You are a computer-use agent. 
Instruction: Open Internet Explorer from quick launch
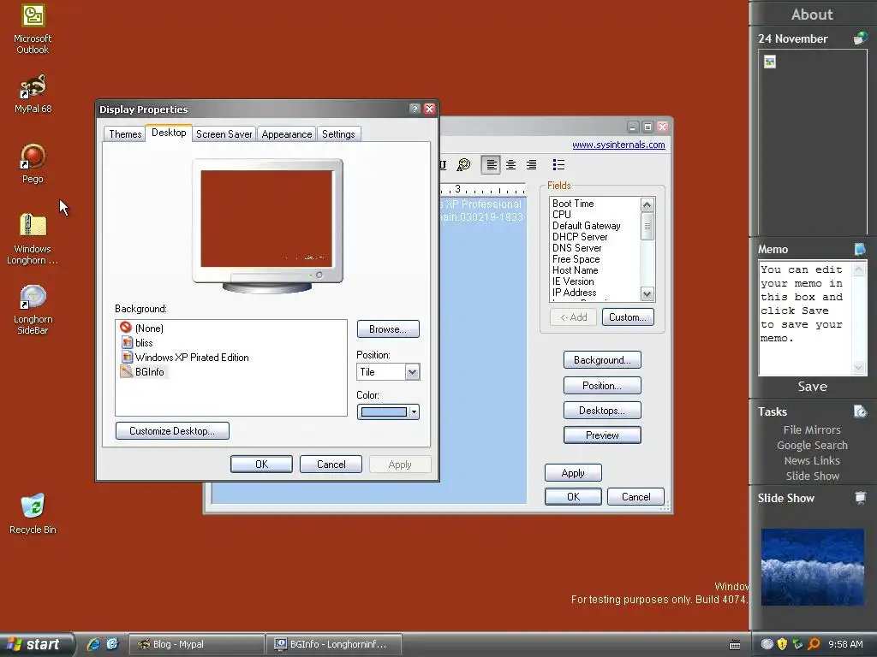[93, 644]
